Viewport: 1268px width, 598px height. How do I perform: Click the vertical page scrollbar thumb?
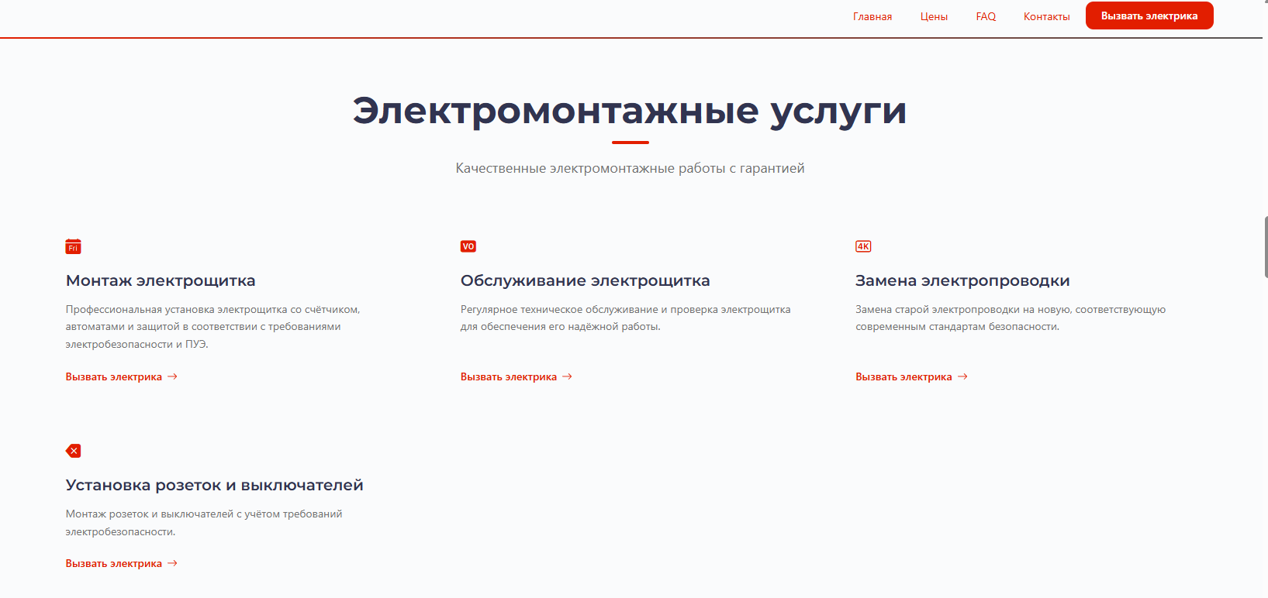[1265, 246]
